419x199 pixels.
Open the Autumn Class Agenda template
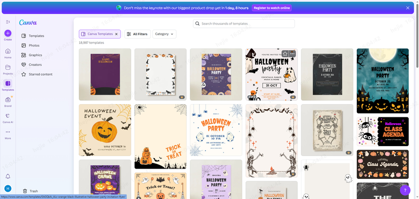click(x=383, y=164)
